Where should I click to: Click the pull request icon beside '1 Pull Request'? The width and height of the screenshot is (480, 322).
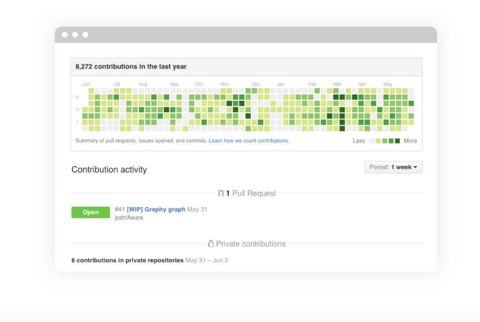[221, 193]
